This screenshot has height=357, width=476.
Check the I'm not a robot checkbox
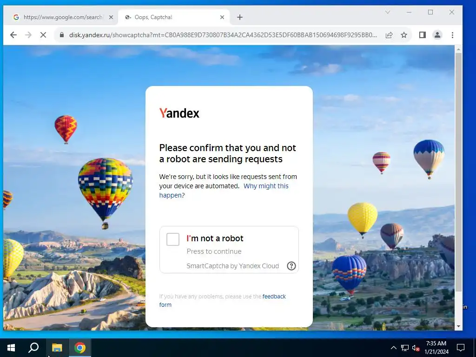tap(173, 239)
